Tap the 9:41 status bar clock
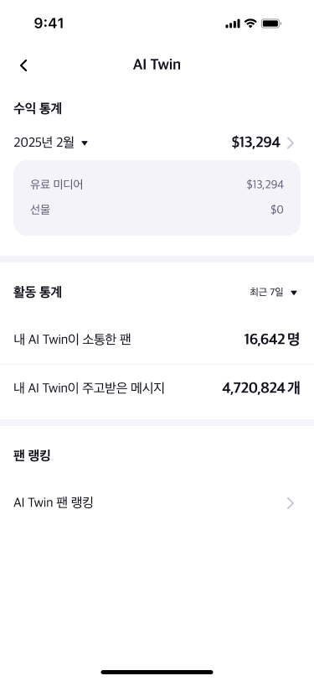 (x=49, y=23)
